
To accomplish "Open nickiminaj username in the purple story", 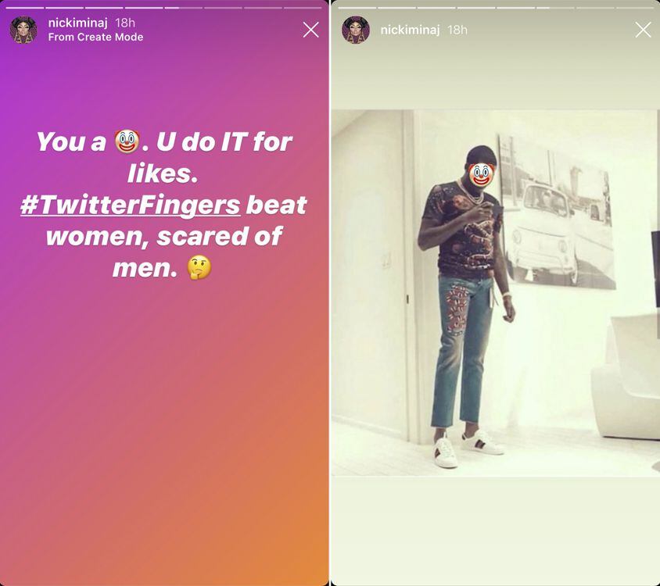I will [77, 23].
